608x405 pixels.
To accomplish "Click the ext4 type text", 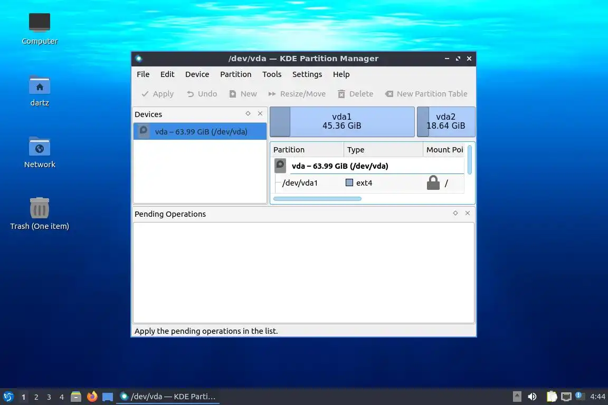I will pyautogui.click(x=364, y=183).
